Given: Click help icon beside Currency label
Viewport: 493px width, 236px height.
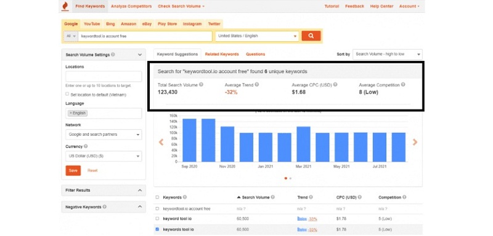Looking at the screenshot, I should [x=86, y=146].
